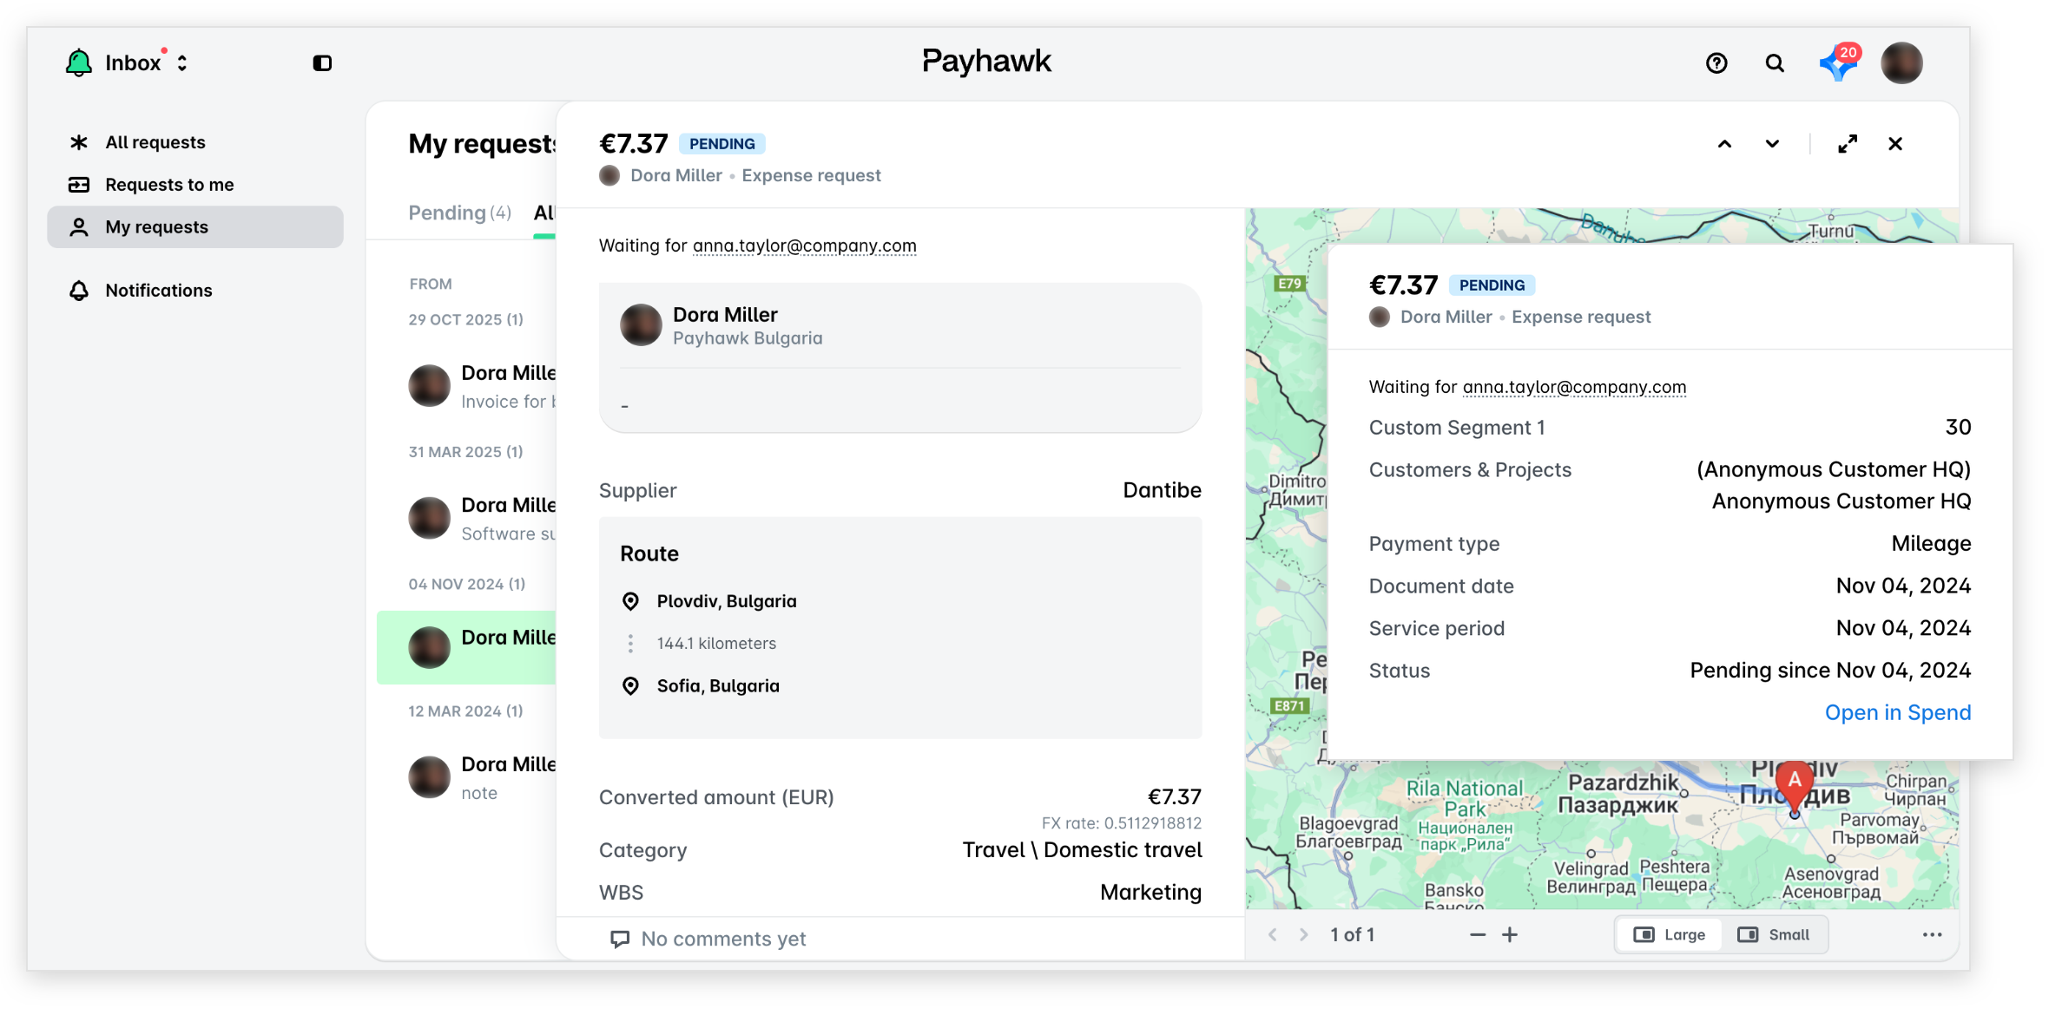Open Requests to me

(194, 185)
